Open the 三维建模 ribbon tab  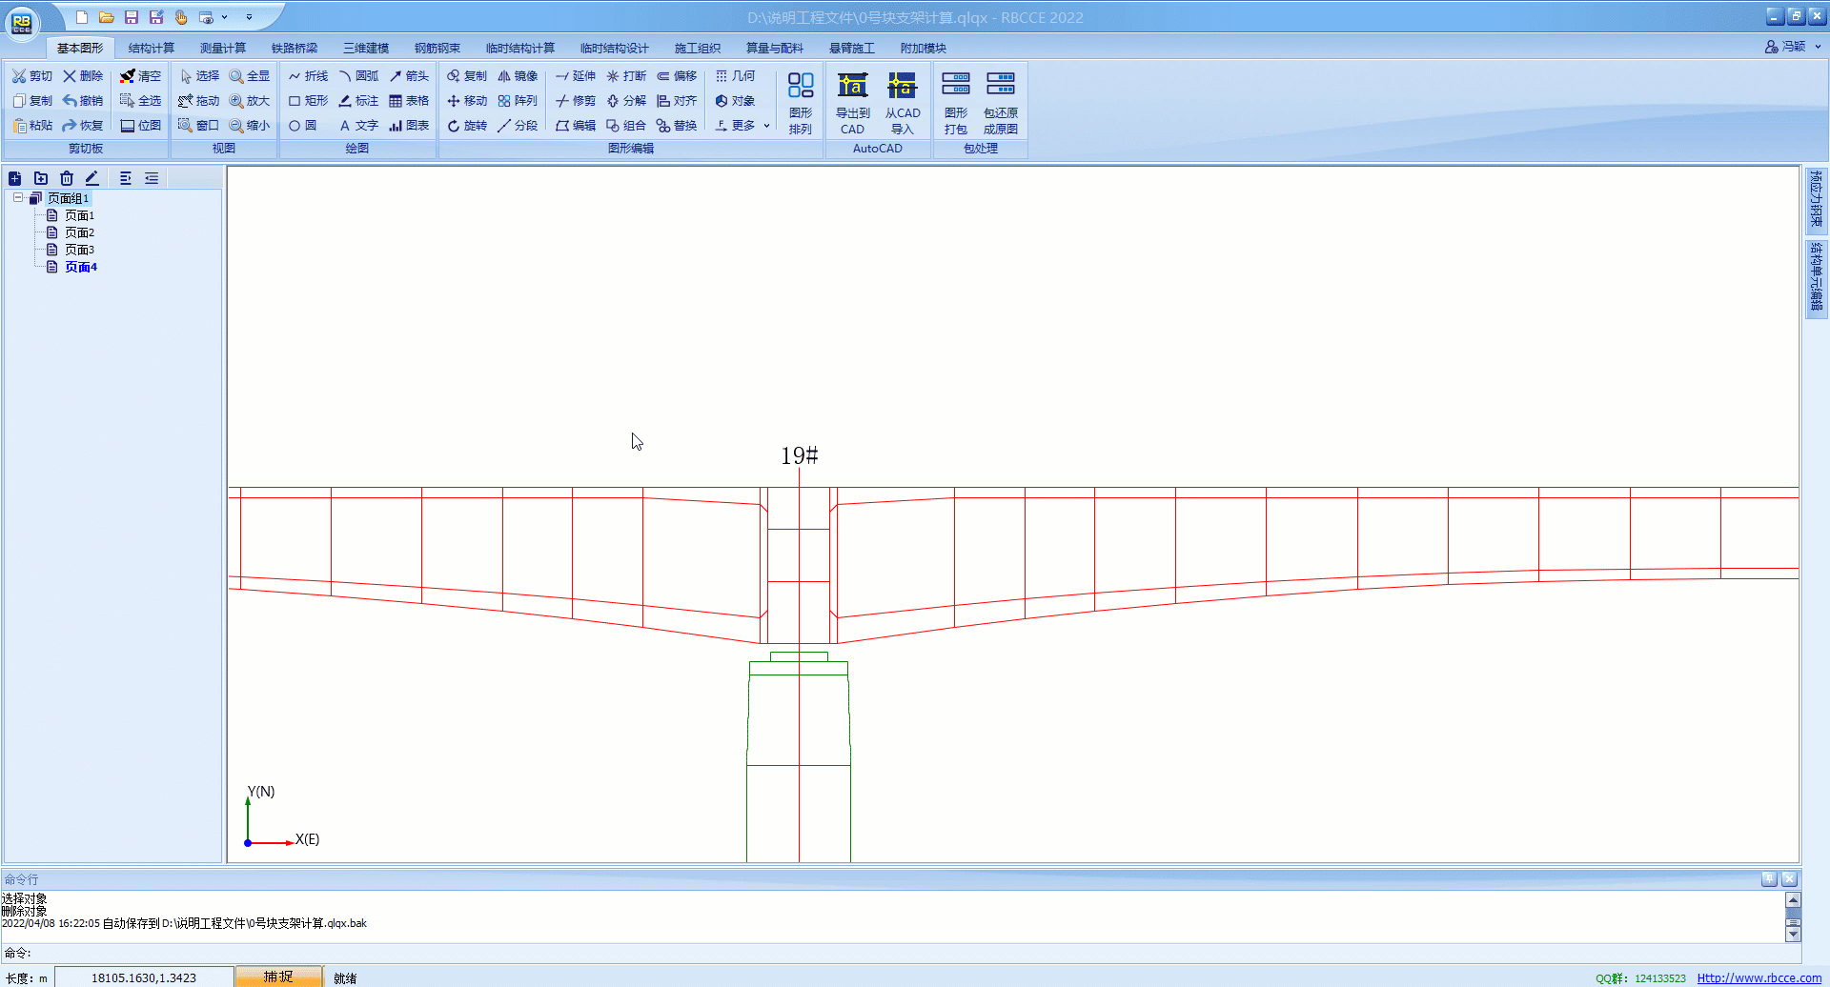(x=366, y=48)
